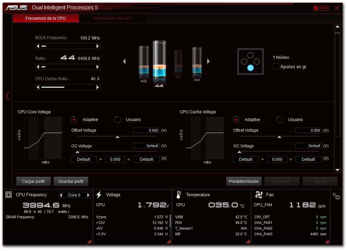Select right core circle in core diagram
The height and width of the screenshot is (251, 347).
pyautogui.click(x=257, y=61)
